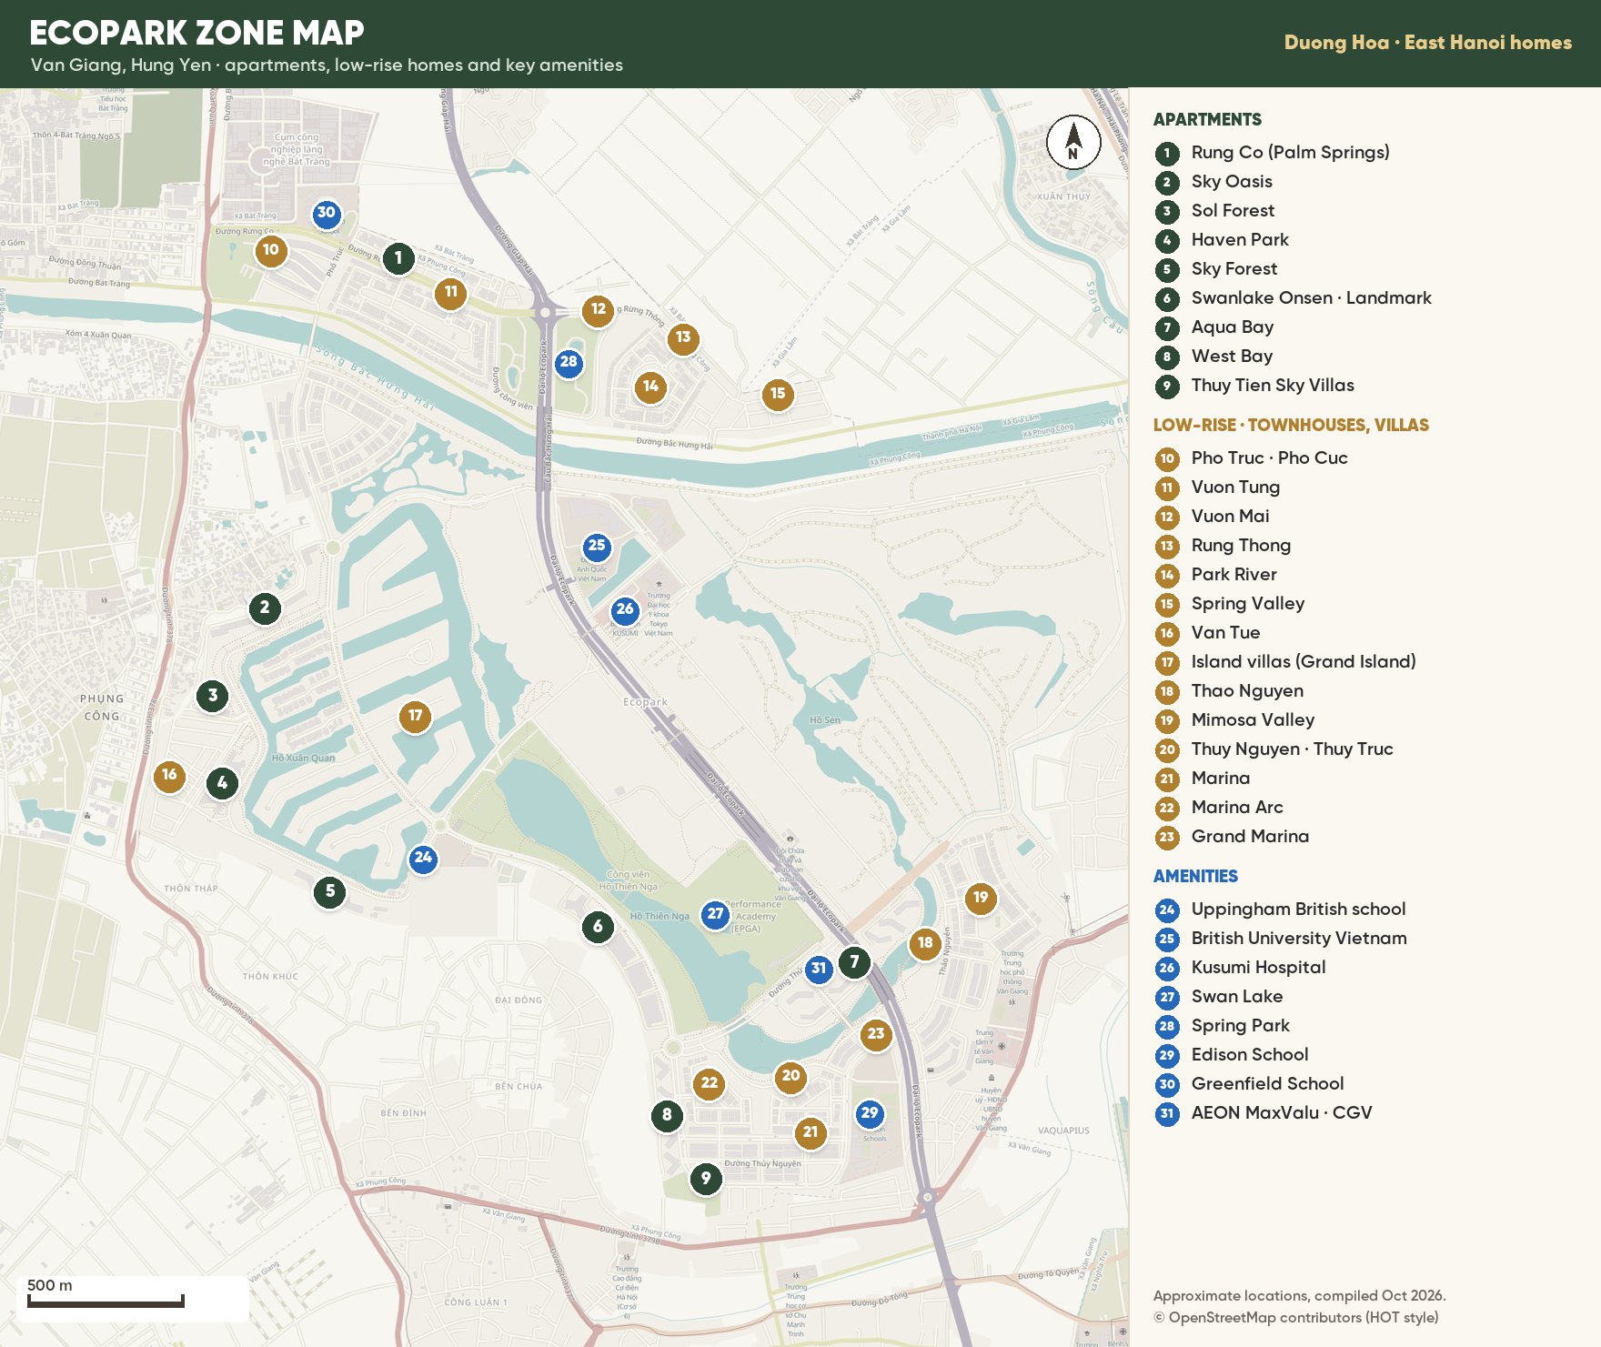The width and height of the screenshot is (1601, 1347).
Task: Click the ECOPARK ZONE MAP title
Action: [196, 33]
